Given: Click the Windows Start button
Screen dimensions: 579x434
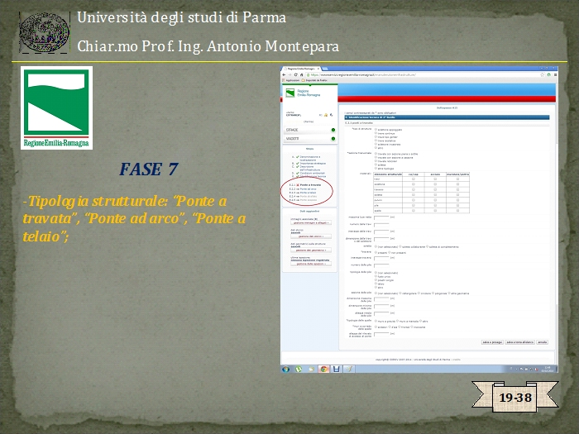Looking at the screenshot, I should coord(286,369).
